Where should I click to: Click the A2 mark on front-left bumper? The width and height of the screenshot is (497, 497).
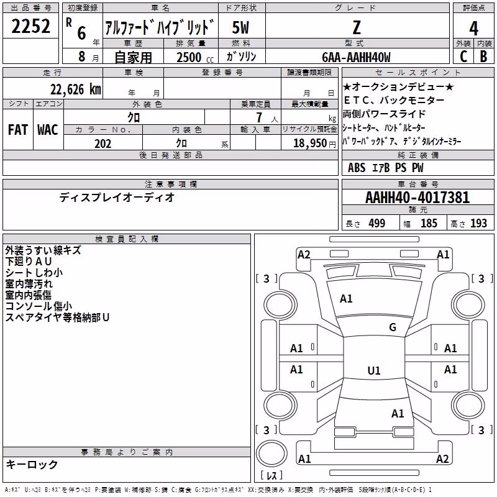(x=304, y=255)
